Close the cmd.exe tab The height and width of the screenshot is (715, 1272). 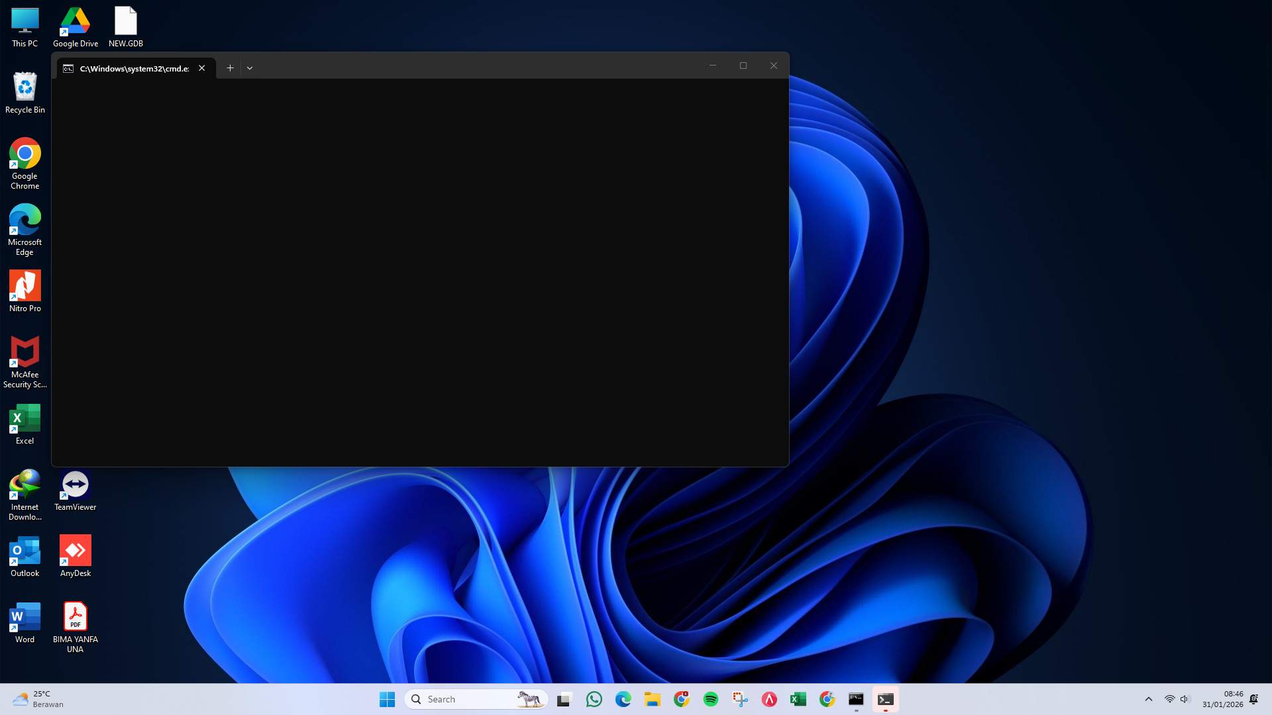click(x=202, y=68)
